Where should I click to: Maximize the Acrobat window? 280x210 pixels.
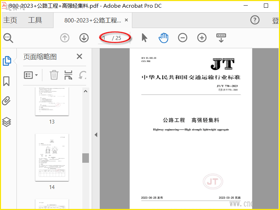coord(266,6)
